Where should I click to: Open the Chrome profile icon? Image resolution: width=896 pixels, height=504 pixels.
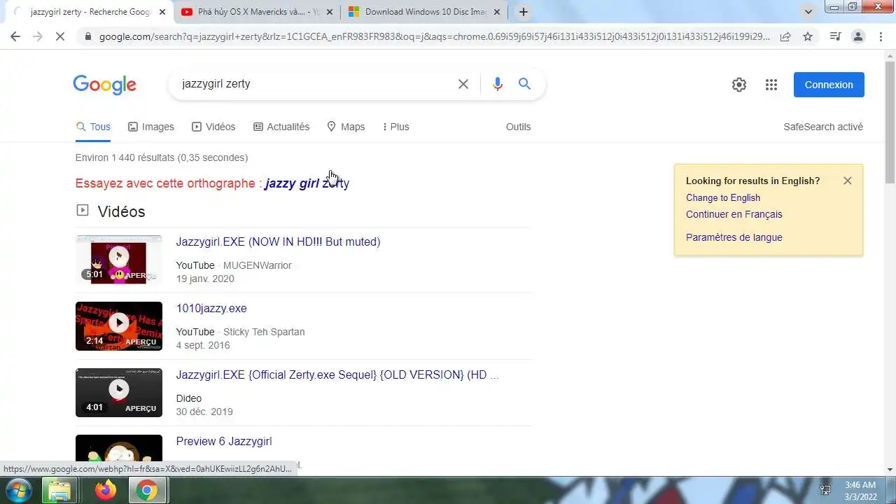tap(857, 36)
